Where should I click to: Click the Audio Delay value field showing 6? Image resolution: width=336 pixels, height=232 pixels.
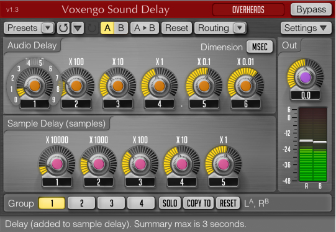245,104
